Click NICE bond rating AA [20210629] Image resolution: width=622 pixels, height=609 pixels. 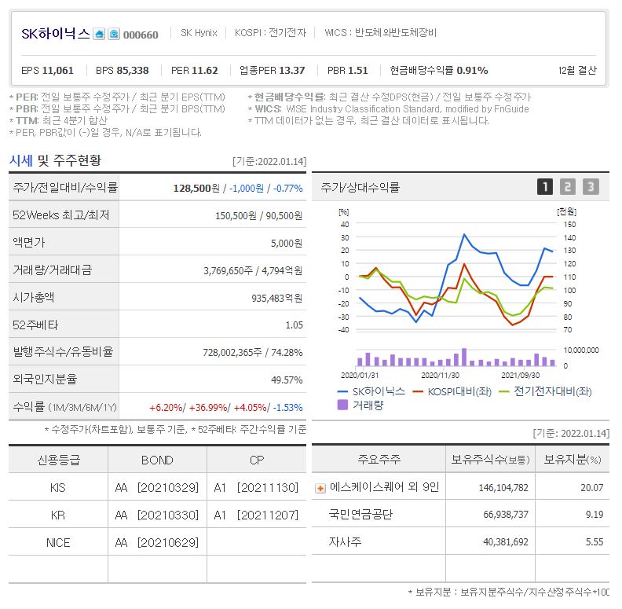coord(157,543)
